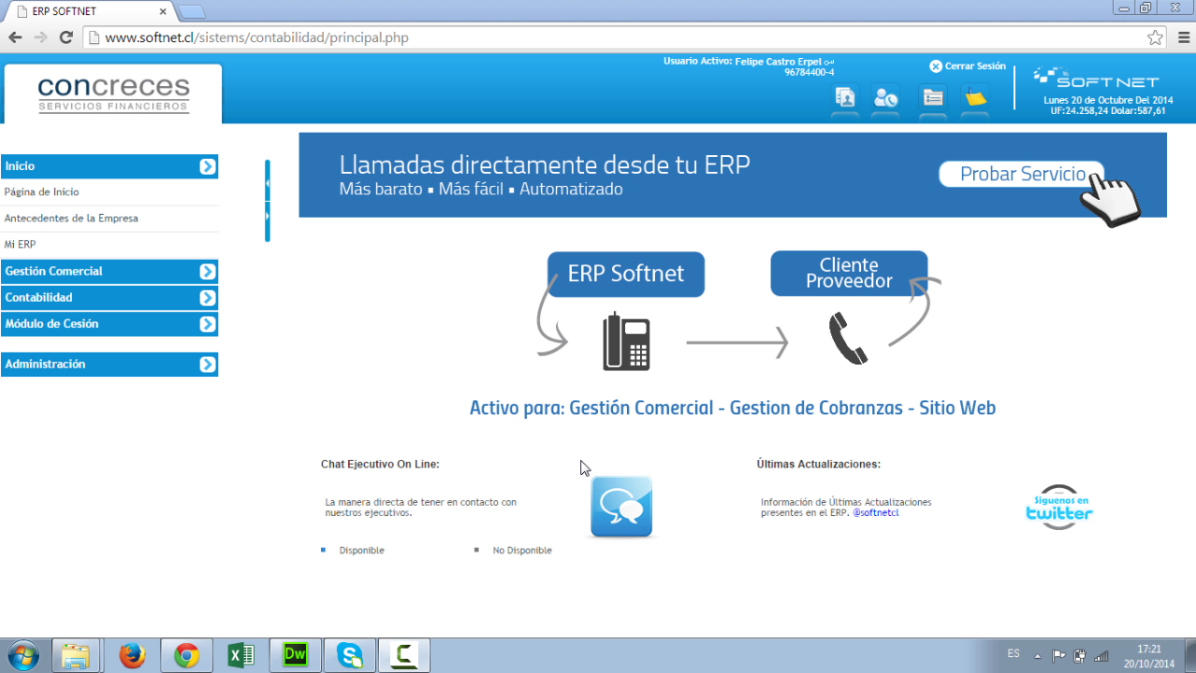Collapse the Inicio menu section arrow
1196x673 pixels.
click(x=208, y=166)
